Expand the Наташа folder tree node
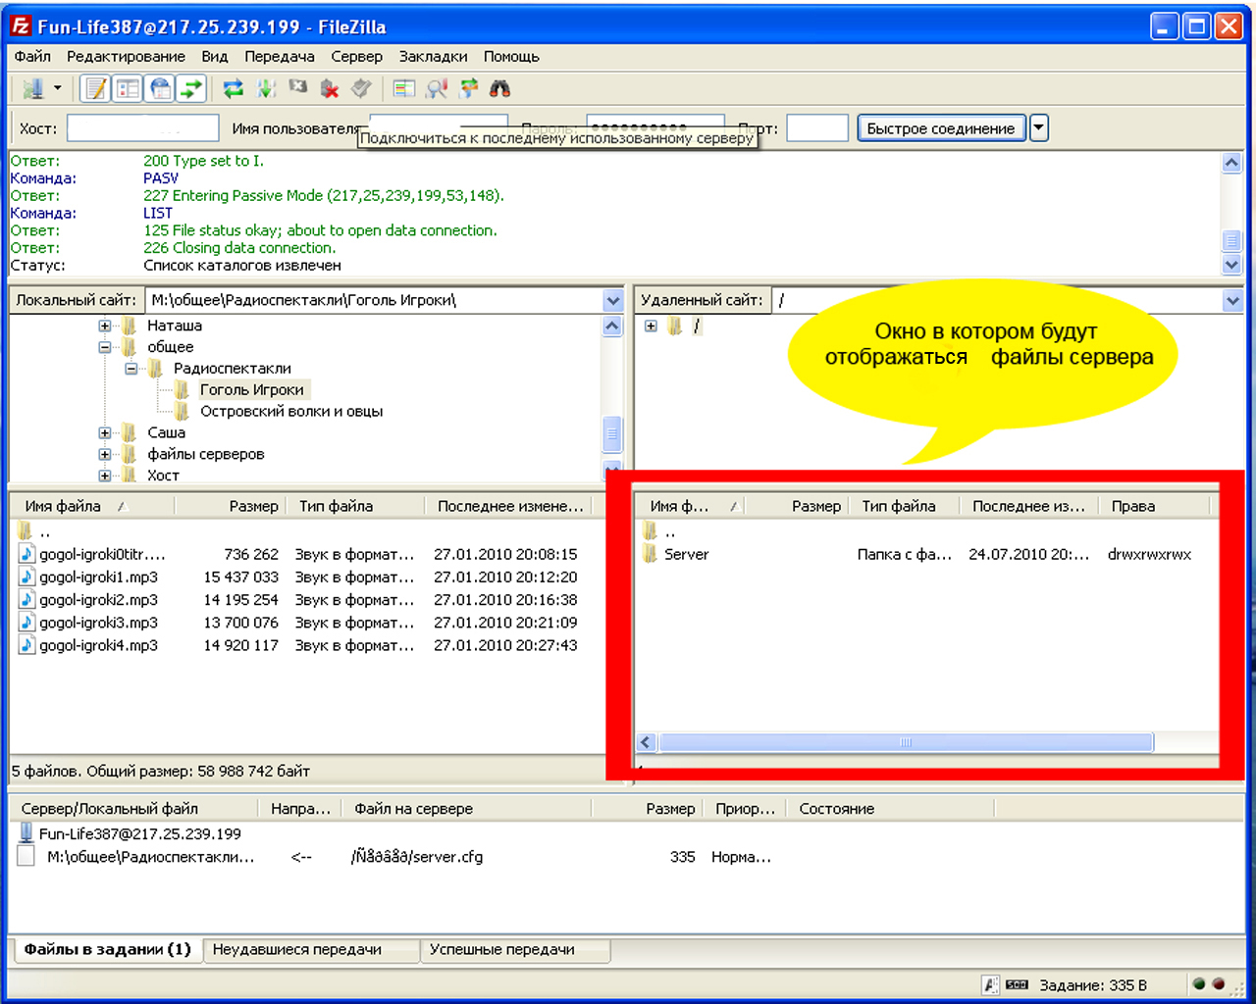Viewport: 1256px width, 1004px height. point(105,326)
